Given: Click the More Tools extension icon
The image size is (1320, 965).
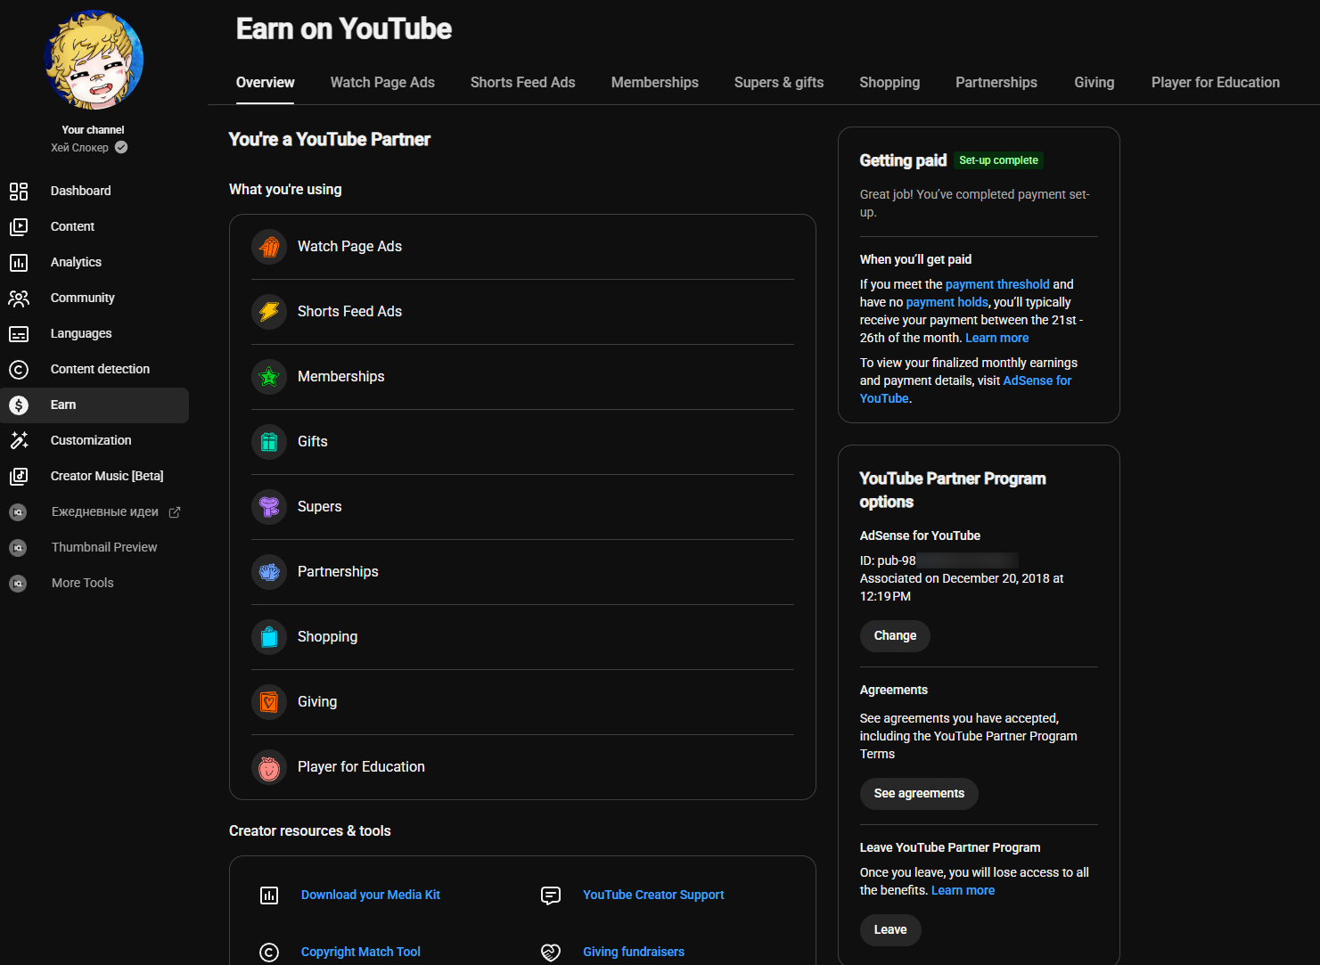Looking at the screenshot, I should (x=18, y=584).
